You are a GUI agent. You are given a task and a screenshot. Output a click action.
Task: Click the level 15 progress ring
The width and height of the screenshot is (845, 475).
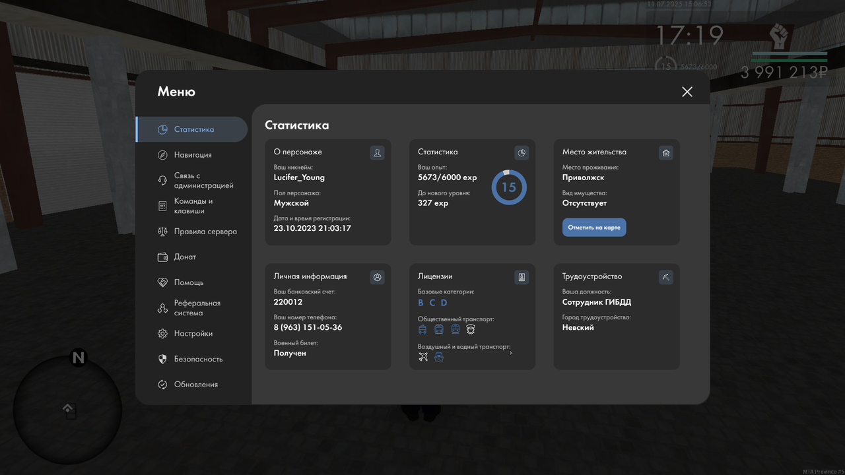[x=508, y=187]
